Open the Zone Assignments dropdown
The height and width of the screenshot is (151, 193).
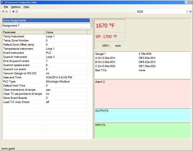point(91,20)
